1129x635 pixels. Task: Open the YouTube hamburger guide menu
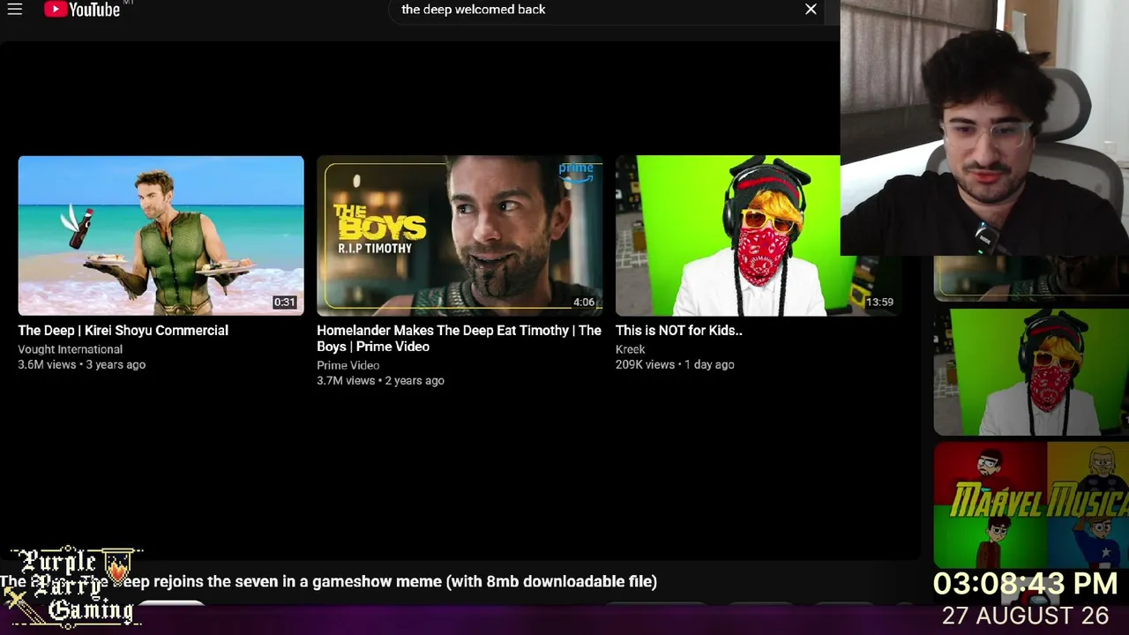coord(15,10)
